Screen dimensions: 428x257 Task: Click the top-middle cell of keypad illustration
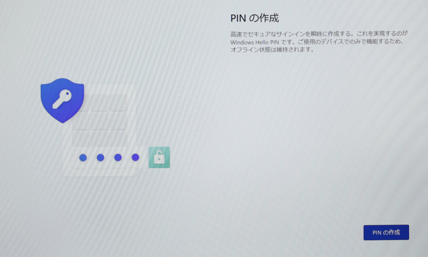coord(100,103)
